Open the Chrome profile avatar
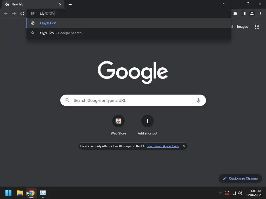The width and height of the screenshot is (266, 199). point(252,13)
